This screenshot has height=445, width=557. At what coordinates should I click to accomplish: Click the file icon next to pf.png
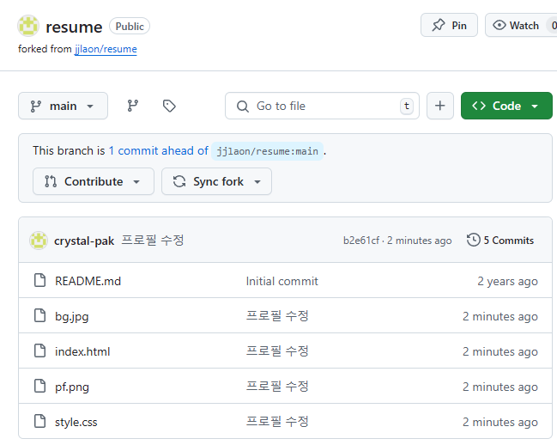point(39,386)
